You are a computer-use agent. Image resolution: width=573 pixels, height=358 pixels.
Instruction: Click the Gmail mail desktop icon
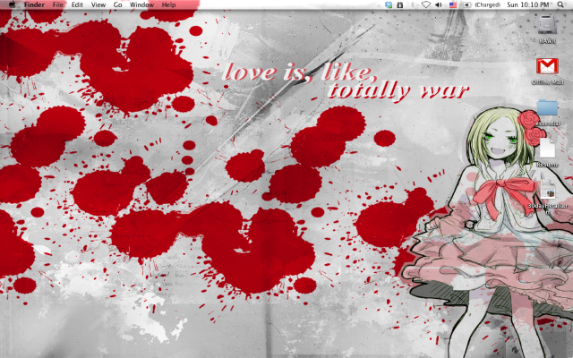click(x=546, y=67)
